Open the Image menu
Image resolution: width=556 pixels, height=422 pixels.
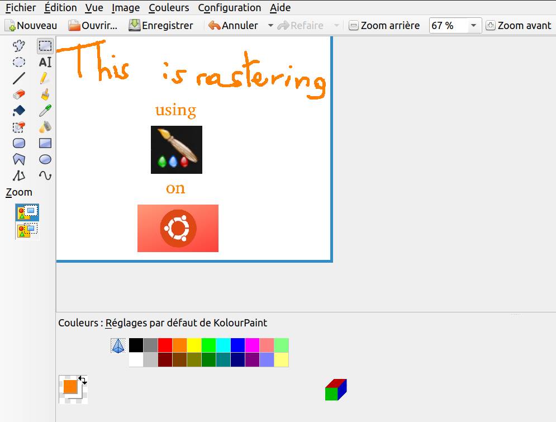point(126,7)
